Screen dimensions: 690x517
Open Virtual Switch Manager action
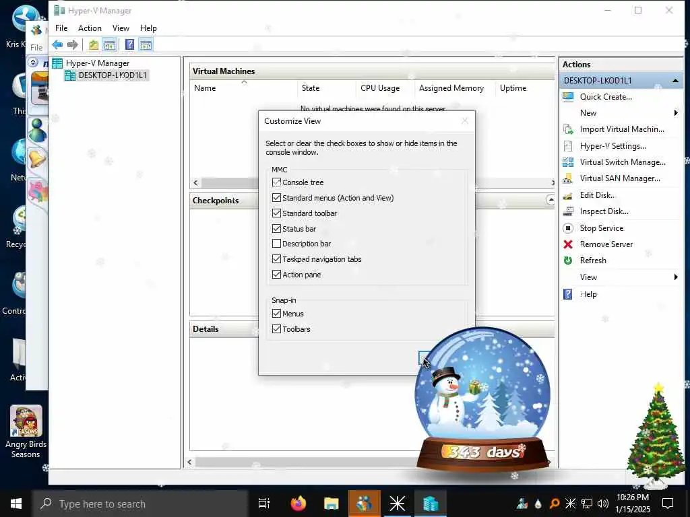point(622,162)
